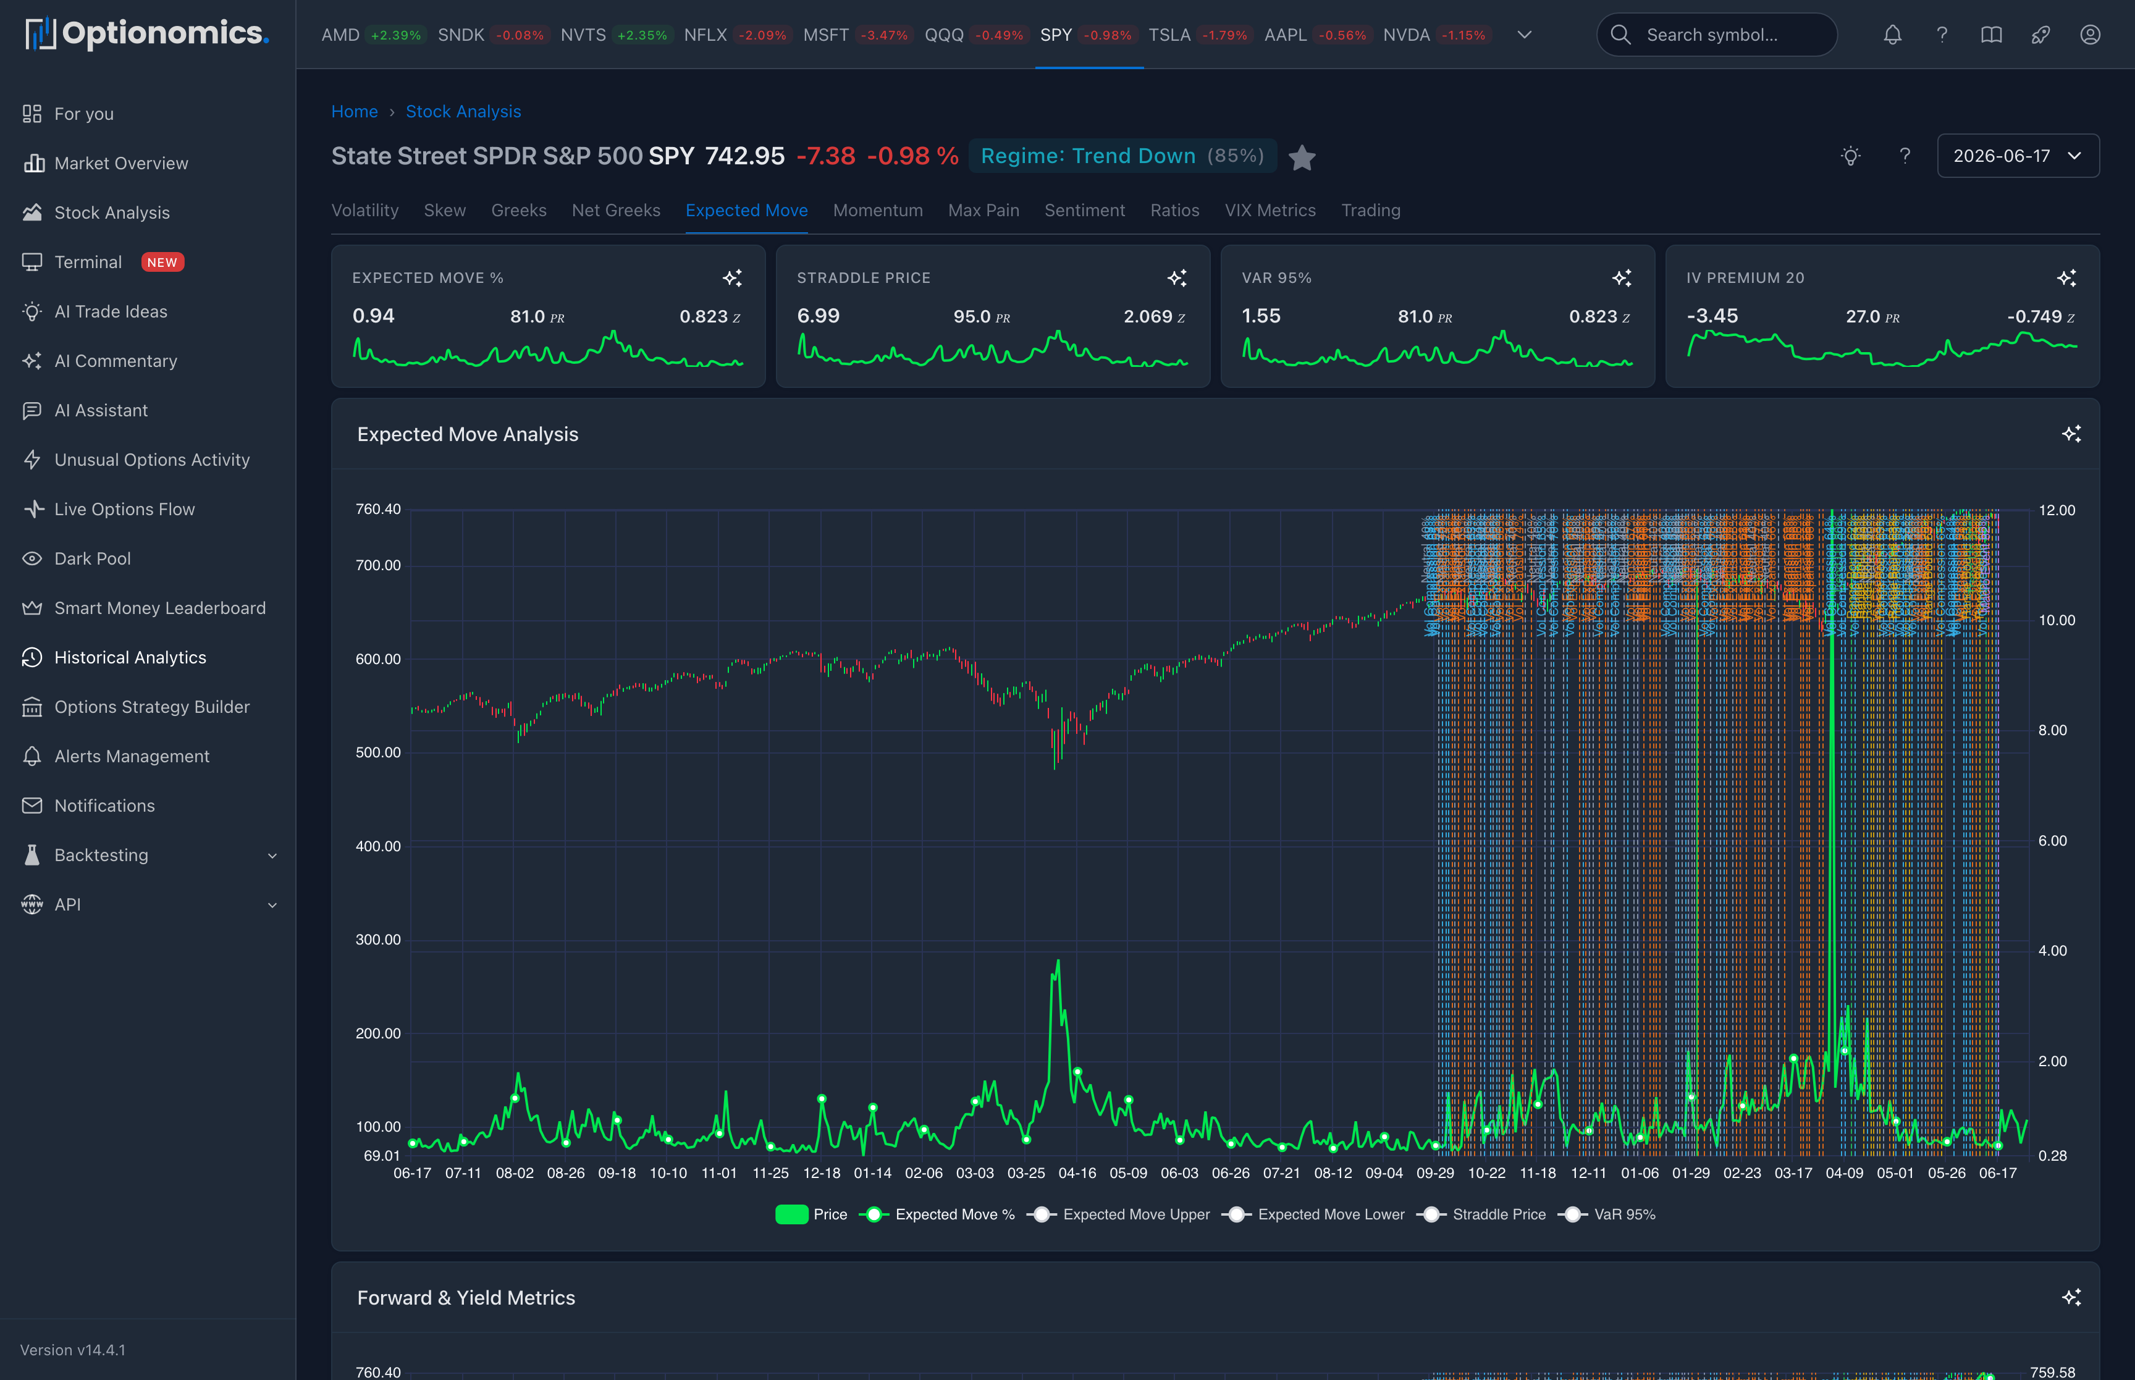
Task: Click the Search symbol input field
Action: (x=1717, y=35)
